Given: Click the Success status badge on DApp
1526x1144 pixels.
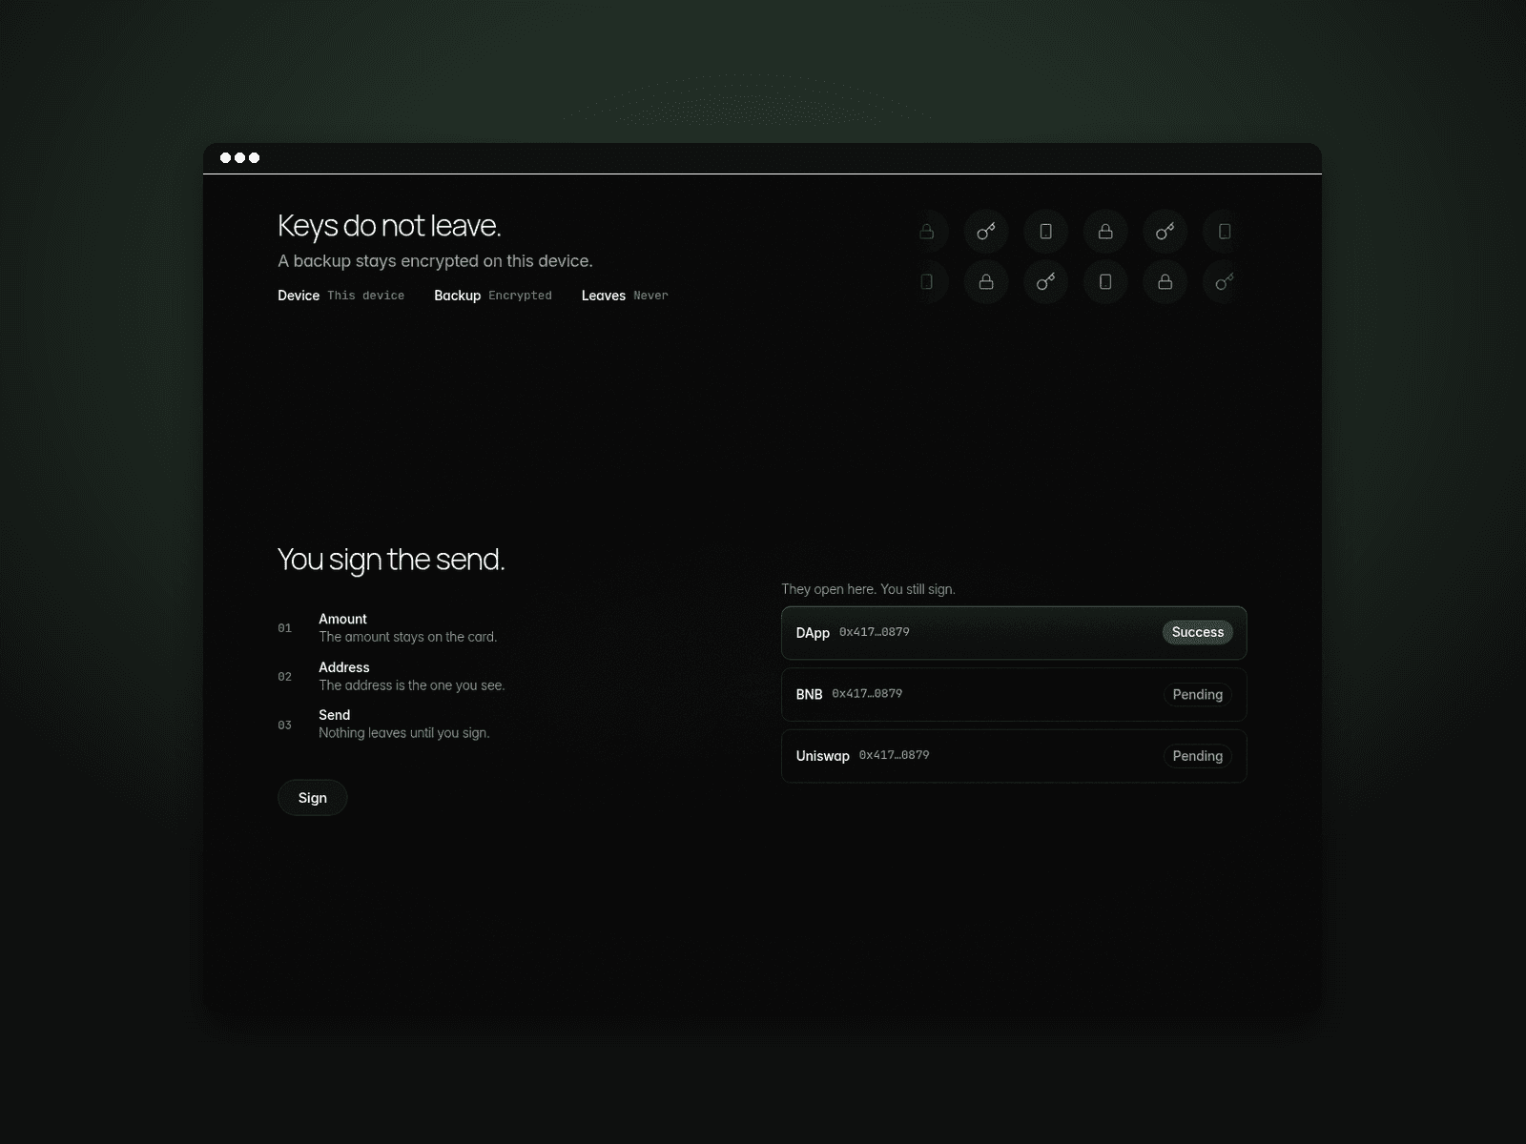Looking at the screenshot, I should (x=1197, y=632).
